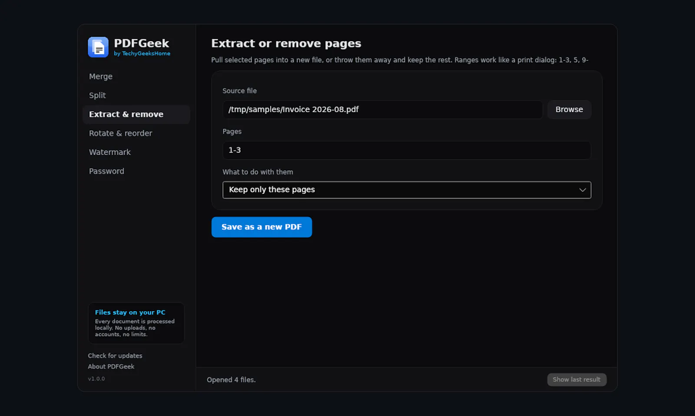Click the v1.0.0 version label

[96, 379]
